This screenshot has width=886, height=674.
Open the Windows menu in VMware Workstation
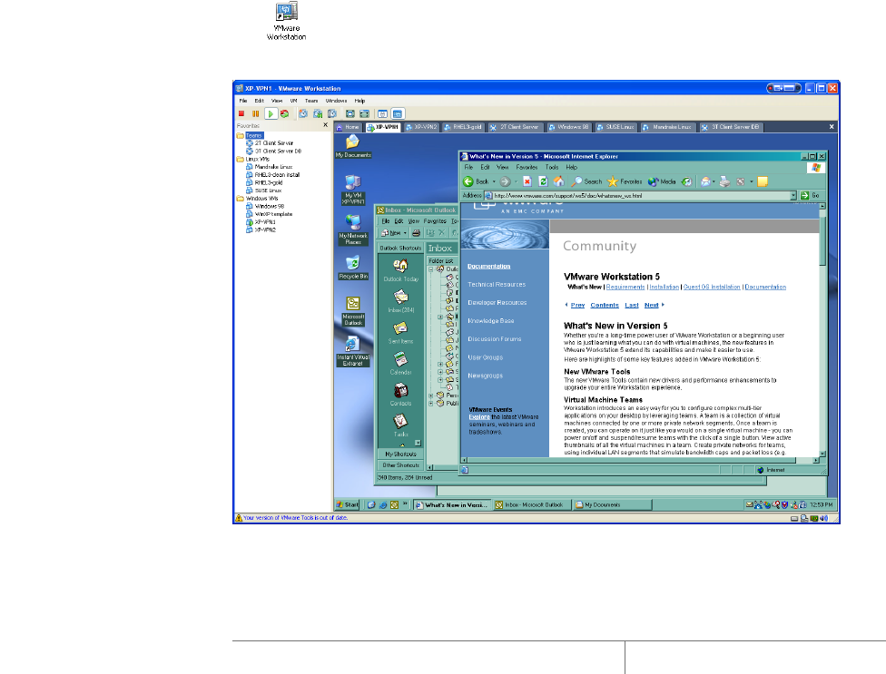336,101
